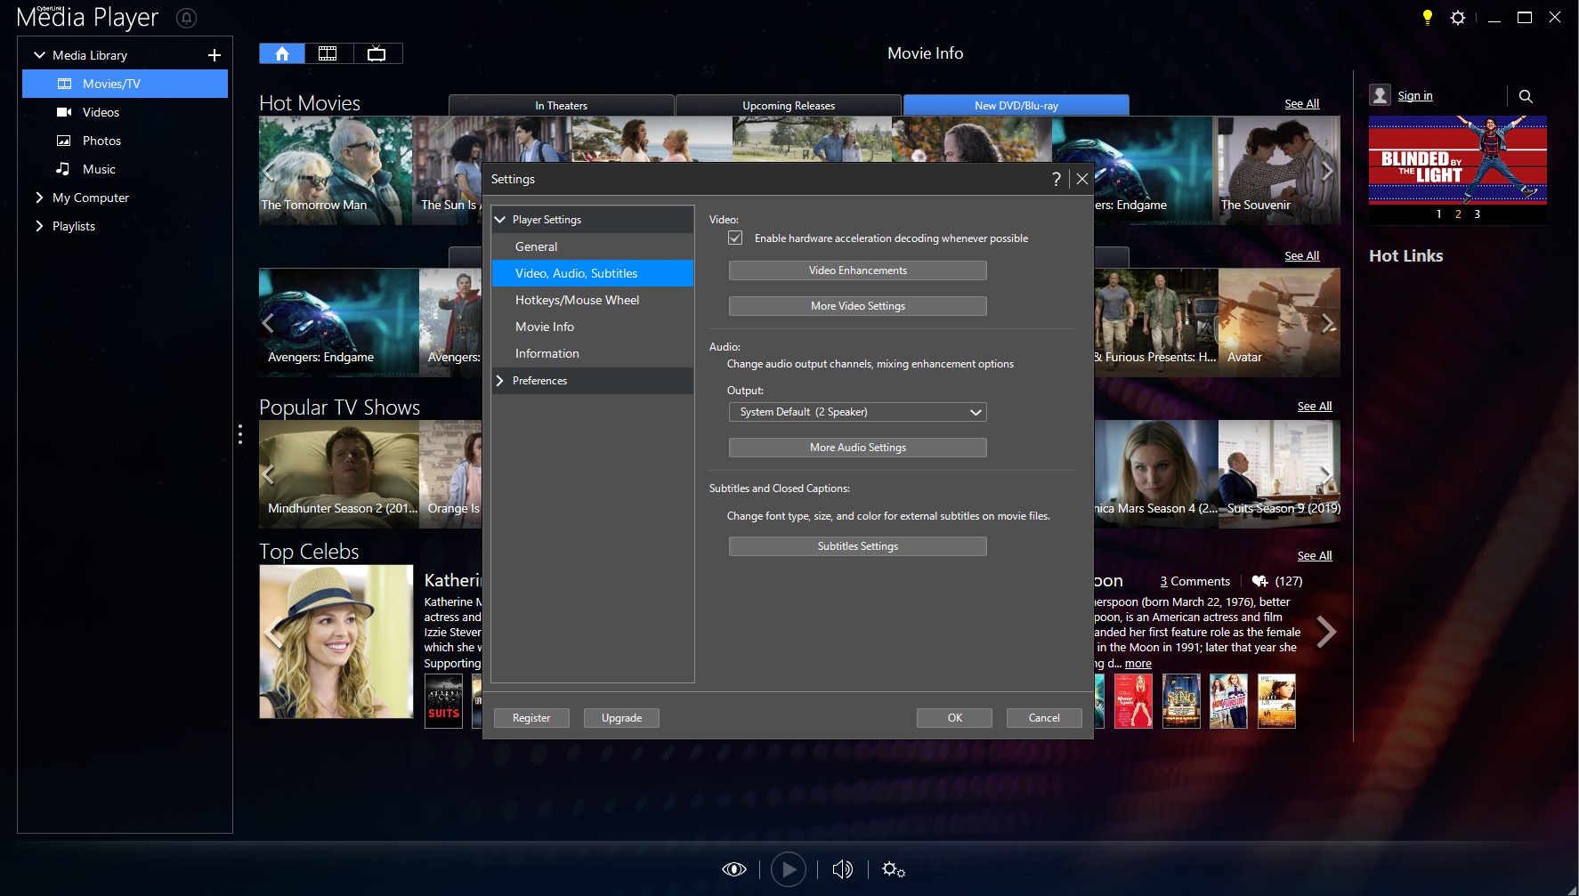Expand Preferences section
Viewport: 1579px width, 896px height.
tap(499, 381)
